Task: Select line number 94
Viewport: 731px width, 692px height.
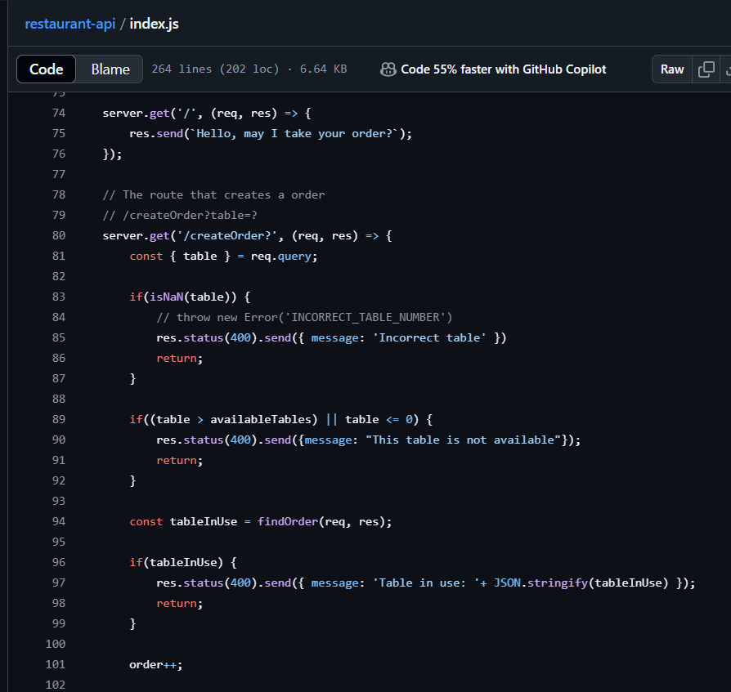Action: coord(59,521)
